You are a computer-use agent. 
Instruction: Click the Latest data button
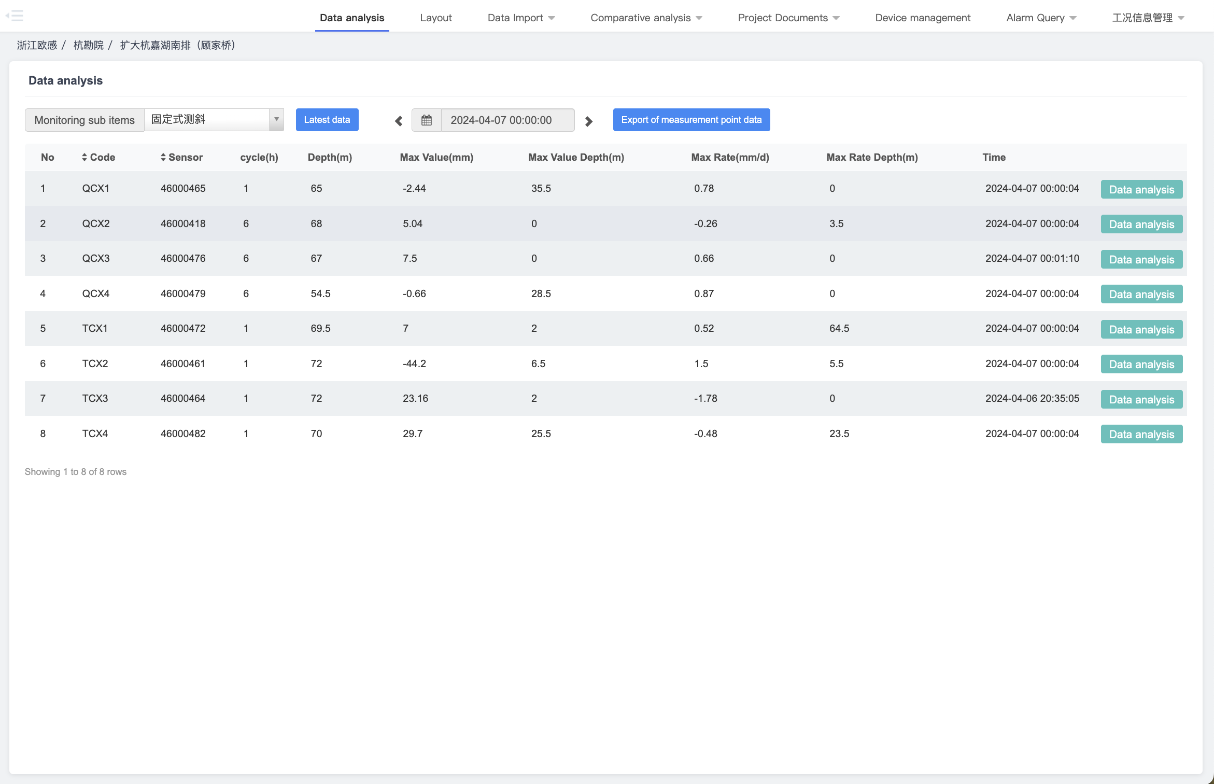click(327, 120)
